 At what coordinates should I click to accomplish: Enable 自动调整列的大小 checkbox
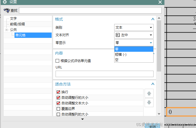(x=58, y=114)
